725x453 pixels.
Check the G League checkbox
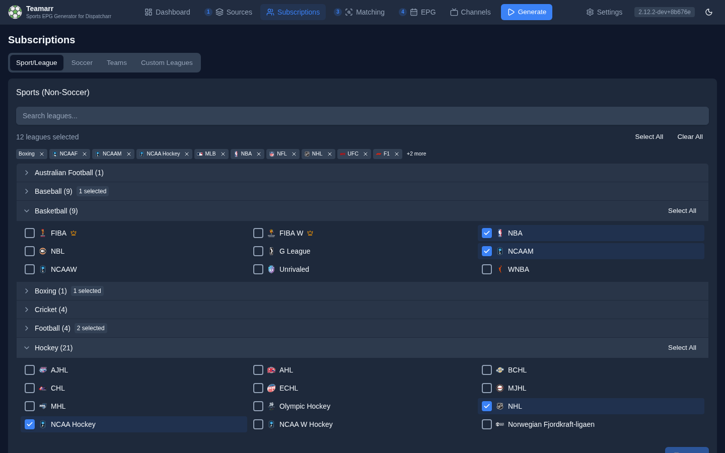point(258,251)
